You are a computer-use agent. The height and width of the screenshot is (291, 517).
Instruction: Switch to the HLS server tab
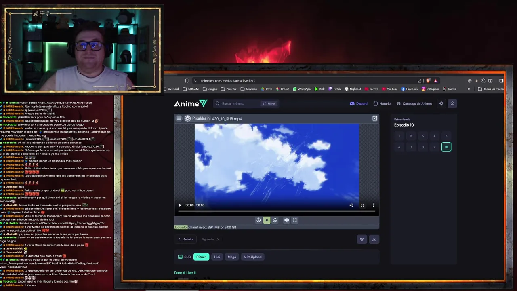point(217,257)
